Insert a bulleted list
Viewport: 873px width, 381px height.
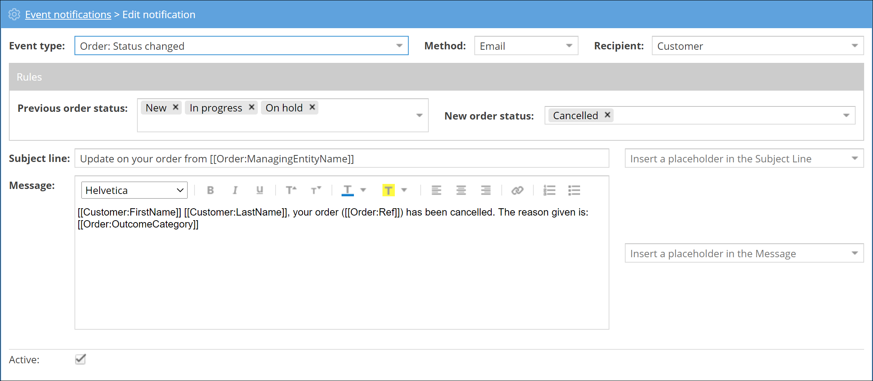(574, 190)
